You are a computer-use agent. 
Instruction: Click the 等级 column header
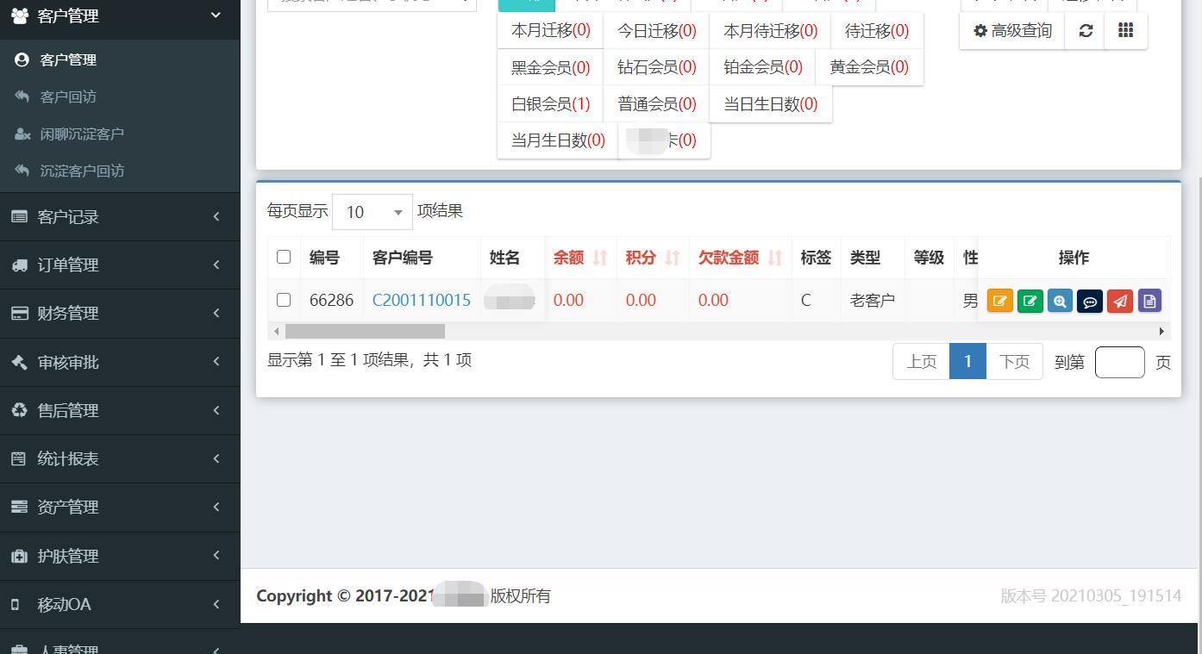pos(929,258)
